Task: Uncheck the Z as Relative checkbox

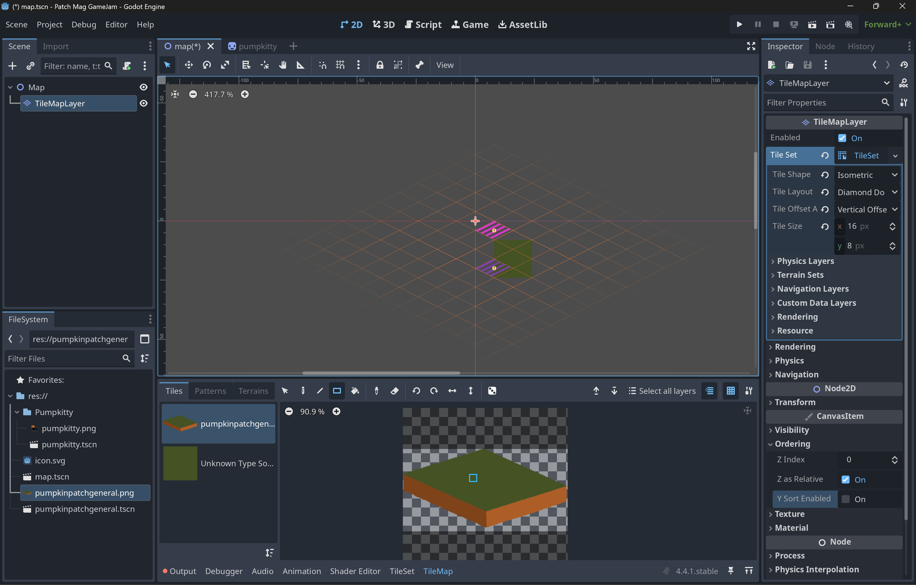Action: pyautogui.click(x=846, y=480)
